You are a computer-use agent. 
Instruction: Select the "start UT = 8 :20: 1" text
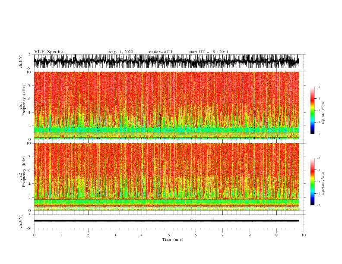[x=209, y=52]
